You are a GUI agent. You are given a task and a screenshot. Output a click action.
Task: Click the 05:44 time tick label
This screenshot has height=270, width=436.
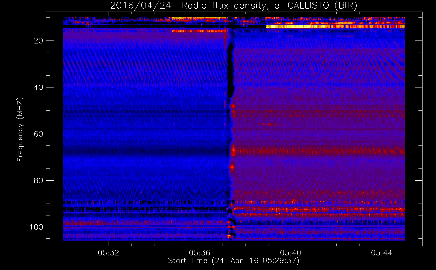pyautogui.click(x=382, y=253)
